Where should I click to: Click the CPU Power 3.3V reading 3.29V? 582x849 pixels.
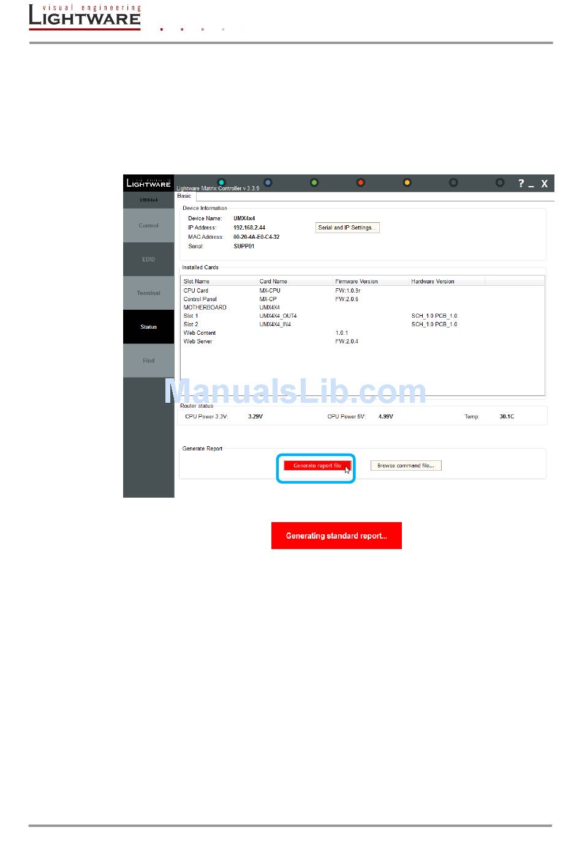tap(255, 417)
